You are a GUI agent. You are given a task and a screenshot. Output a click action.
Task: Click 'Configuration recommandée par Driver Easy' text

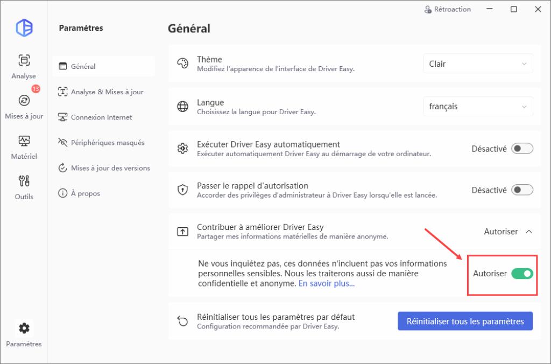(x=268, y=326)
